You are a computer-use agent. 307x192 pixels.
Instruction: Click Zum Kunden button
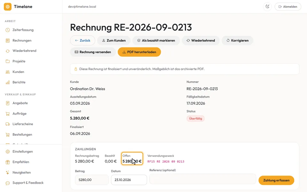[114, 40]
